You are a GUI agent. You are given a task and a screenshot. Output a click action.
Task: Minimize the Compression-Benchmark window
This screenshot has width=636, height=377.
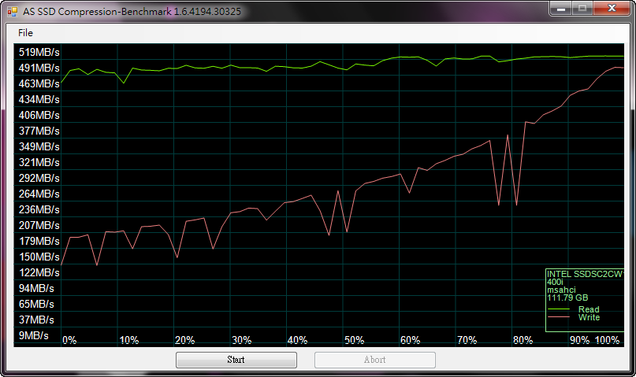pyautogui.click(x=560, y=9)
